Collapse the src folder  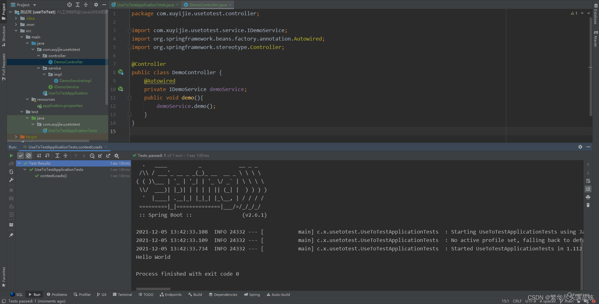(x=16, y=31)
